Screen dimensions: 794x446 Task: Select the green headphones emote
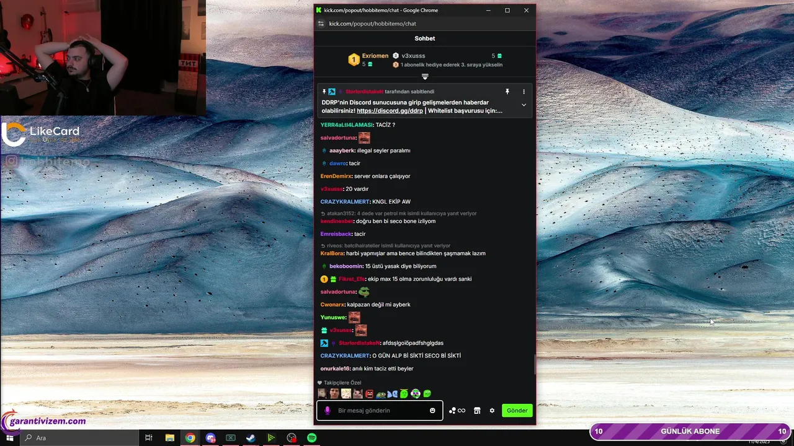[416, 393]
